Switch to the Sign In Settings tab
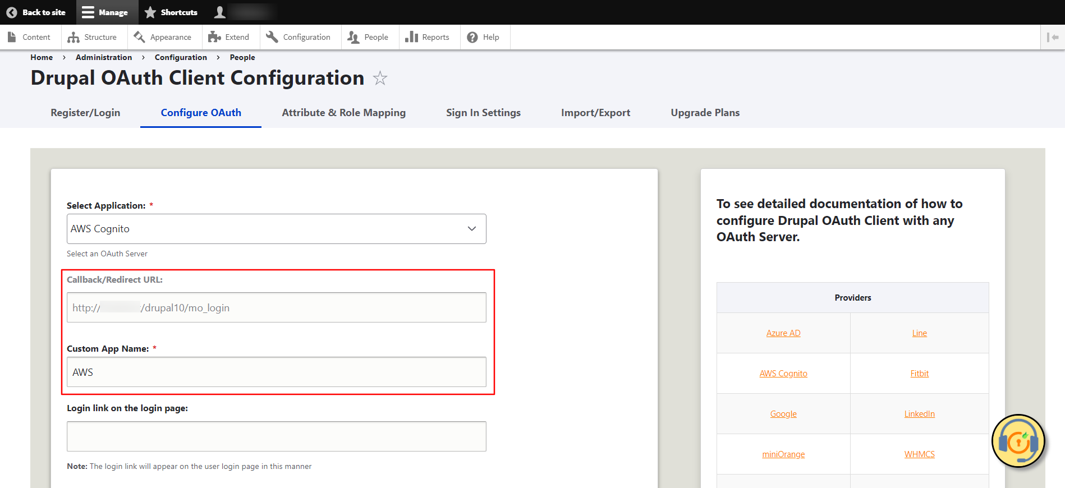 pyautogui.click(x=483, y=113)
